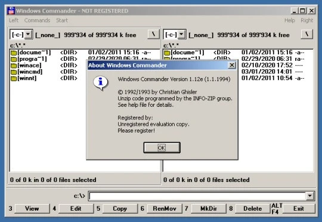Click left panel c:\*.* path label
Viewport: 322px width, 222px height.
[18, 45]
